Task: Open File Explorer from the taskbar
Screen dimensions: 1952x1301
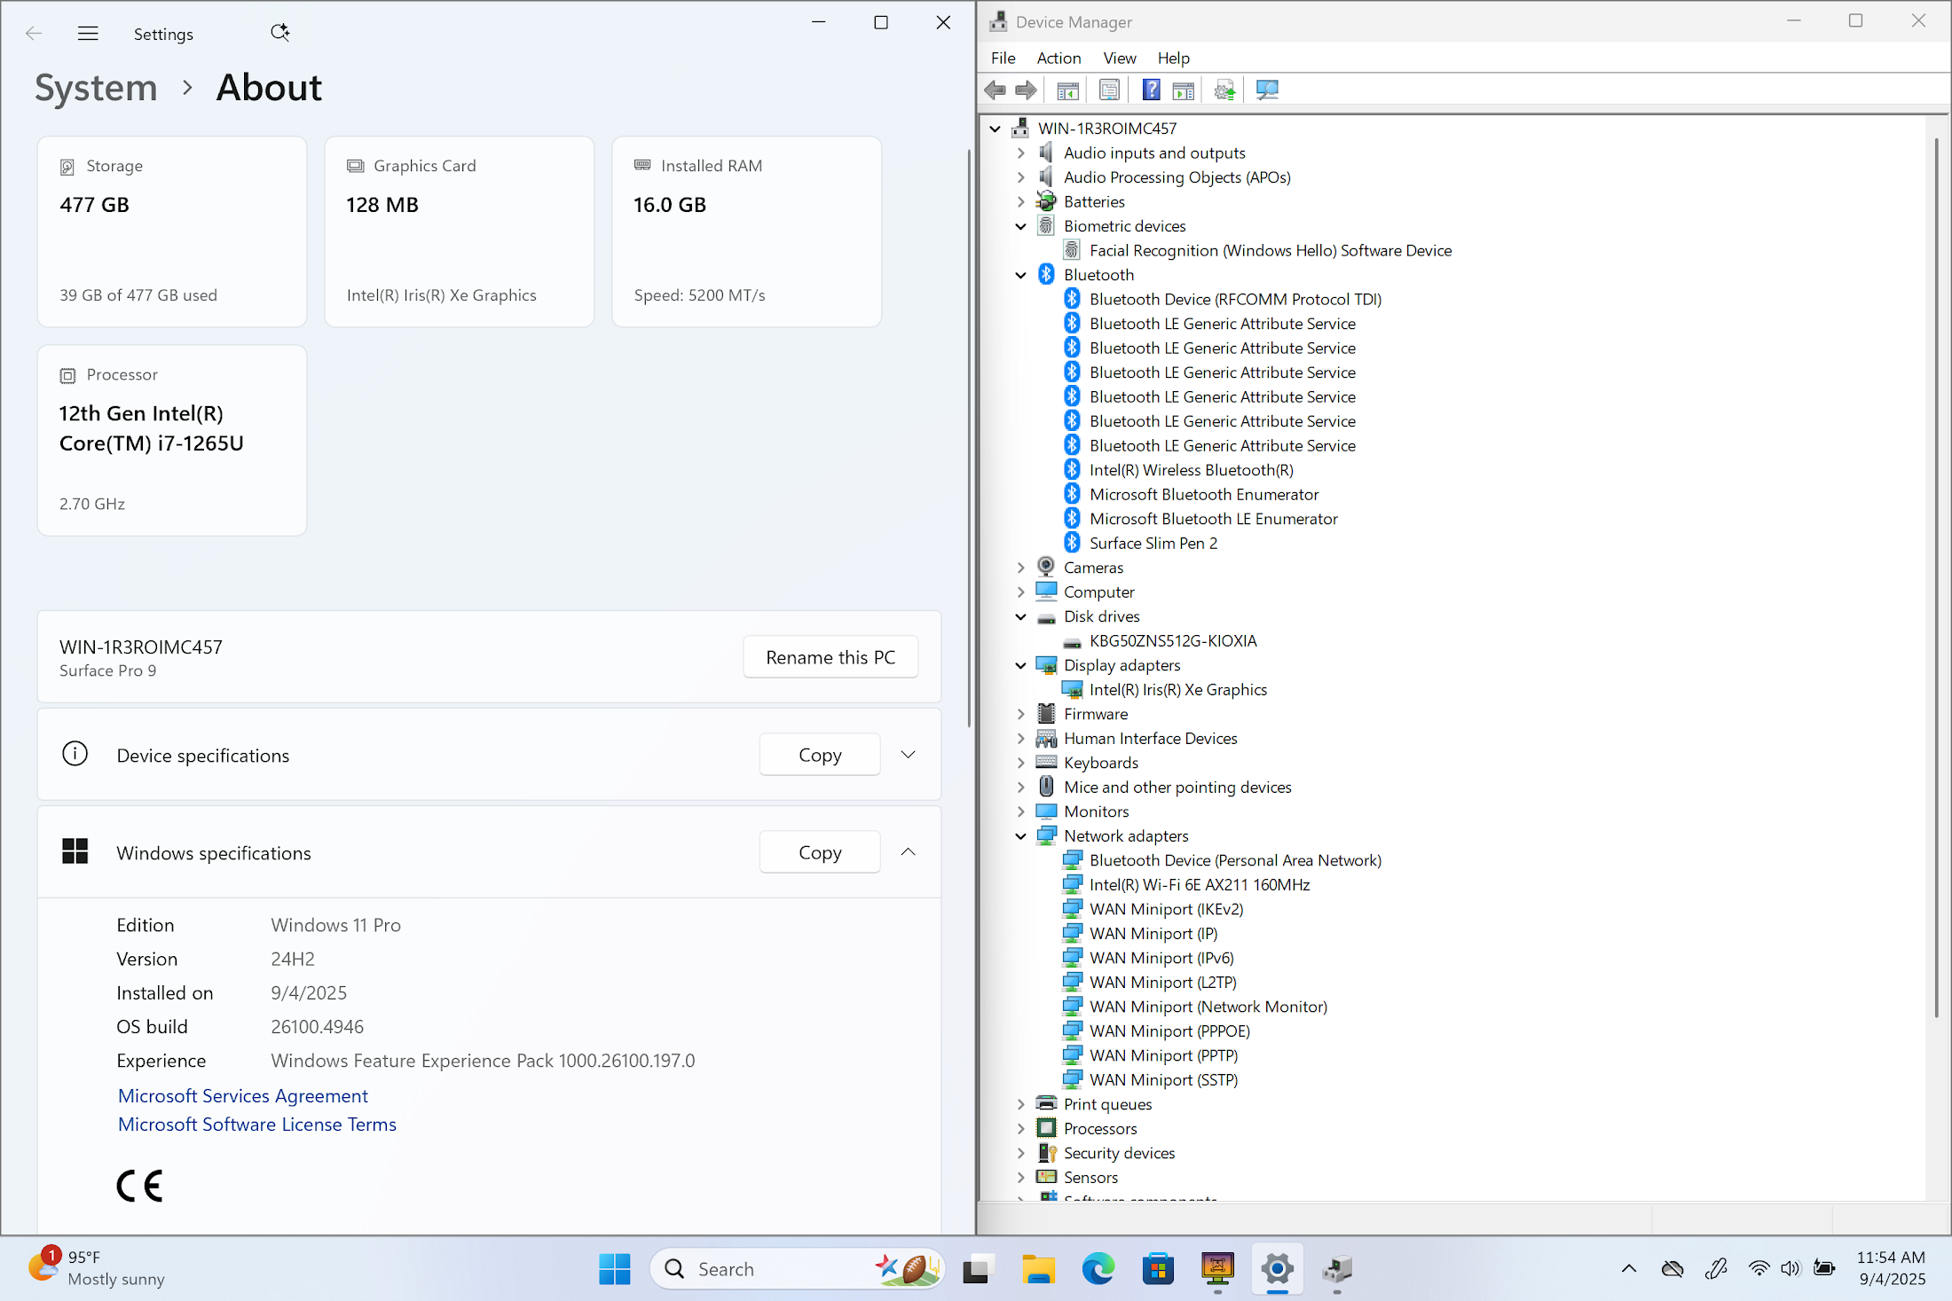Action: [x=1037, y=1269]
